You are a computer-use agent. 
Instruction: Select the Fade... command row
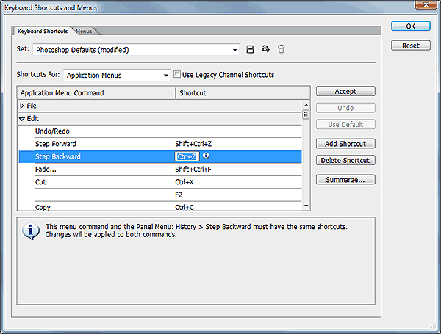click(159, 170)
